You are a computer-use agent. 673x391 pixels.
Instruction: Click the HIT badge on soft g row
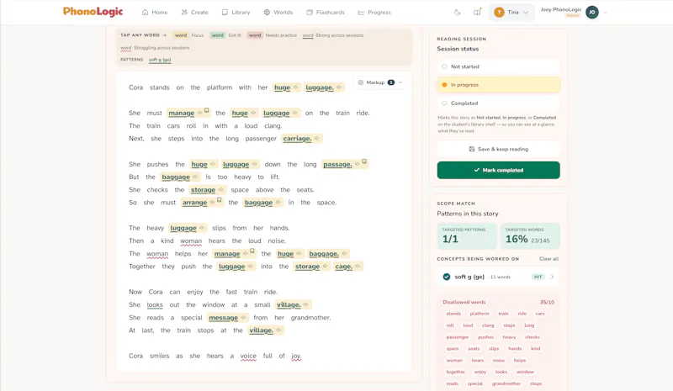(x=538, y=277)
